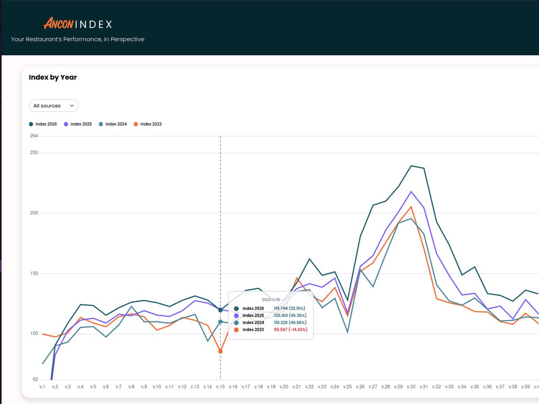Image resolution: width=539 pixels, height=404 pixels.
Task: Click the x-axis label v.12
Action: [x=182, y=386]
